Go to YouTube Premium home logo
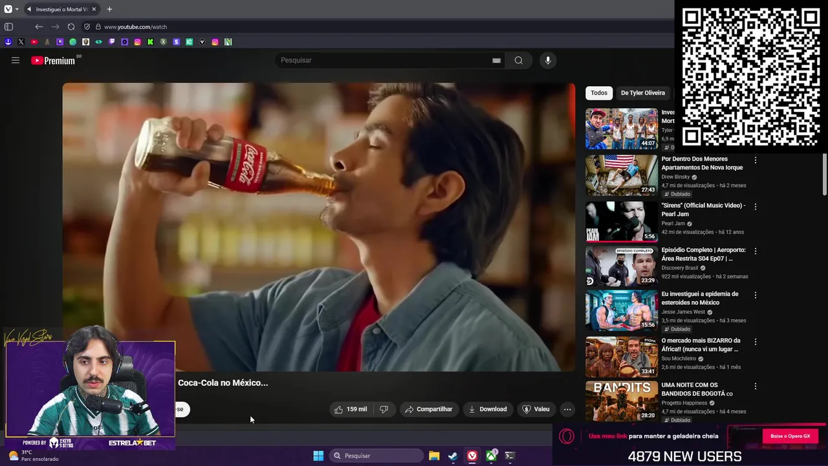Image resolution: width=828 pixels, height=466 pixels. click(53, 60)
